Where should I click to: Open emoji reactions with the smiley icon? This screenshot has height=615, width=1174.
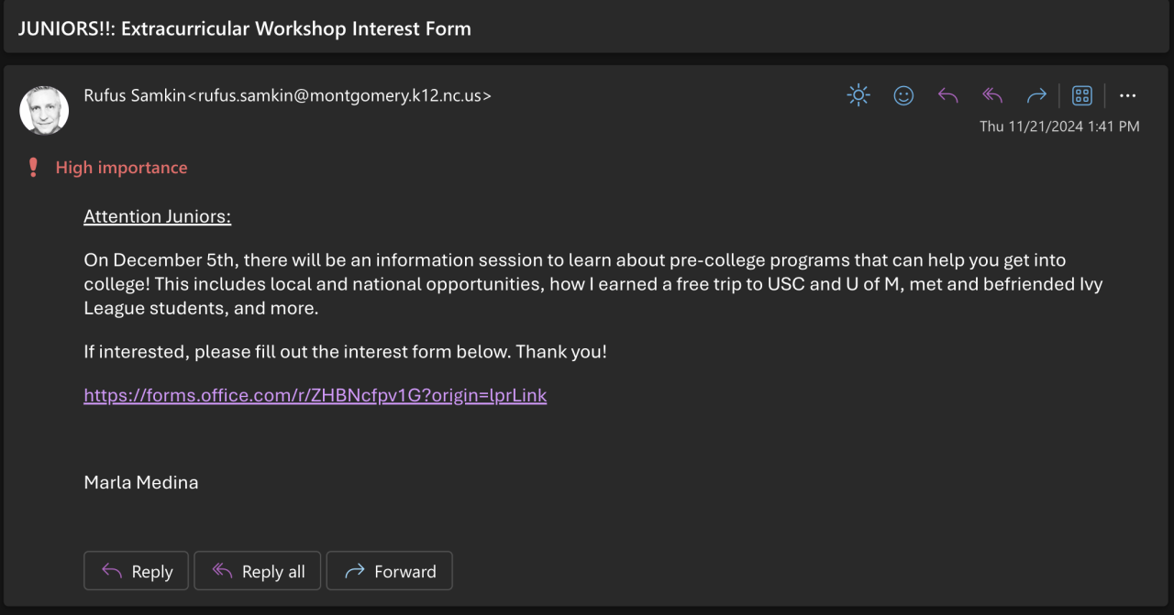point(903,95)
